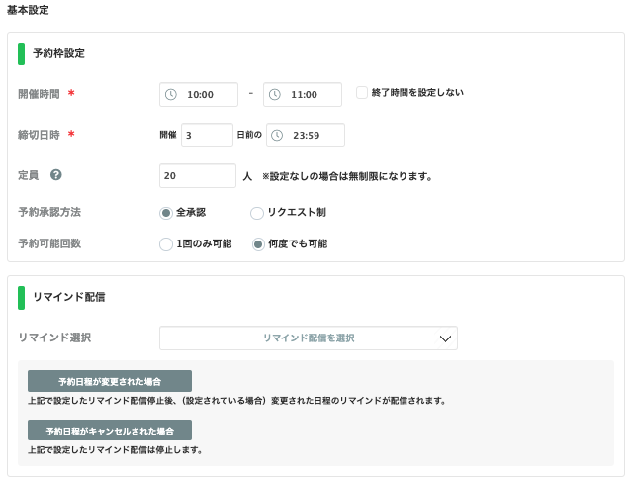Click the clock icon in the start time field
631x483 pixels.
(170, 94)
